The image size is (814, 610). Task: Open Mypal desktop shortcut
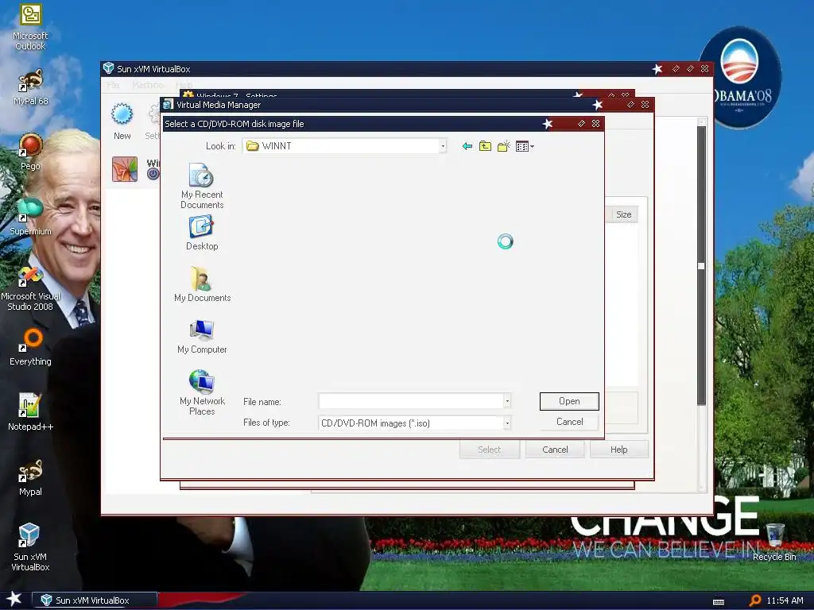pos(30,477)
